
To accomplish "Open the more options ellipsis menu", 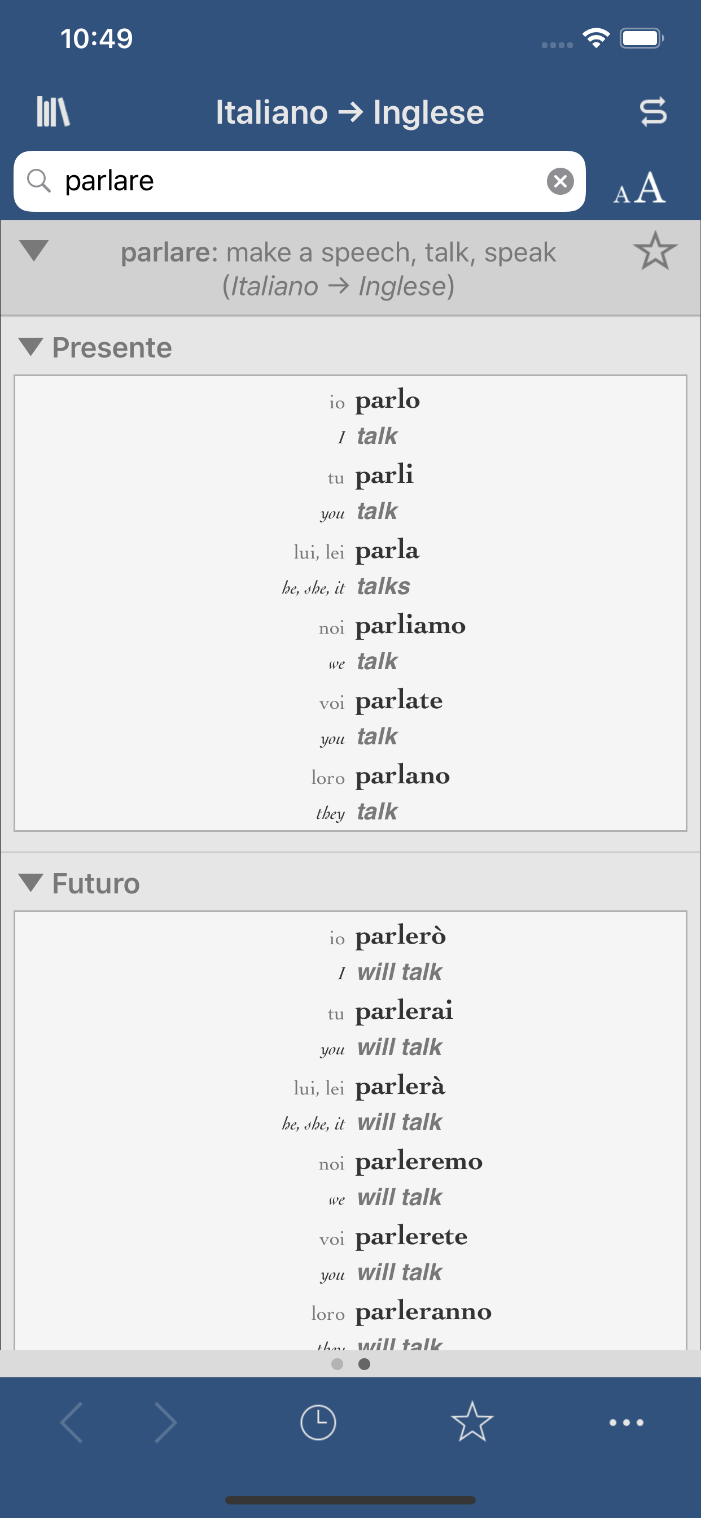I will pyautogui.click(x=625, y=1423).
